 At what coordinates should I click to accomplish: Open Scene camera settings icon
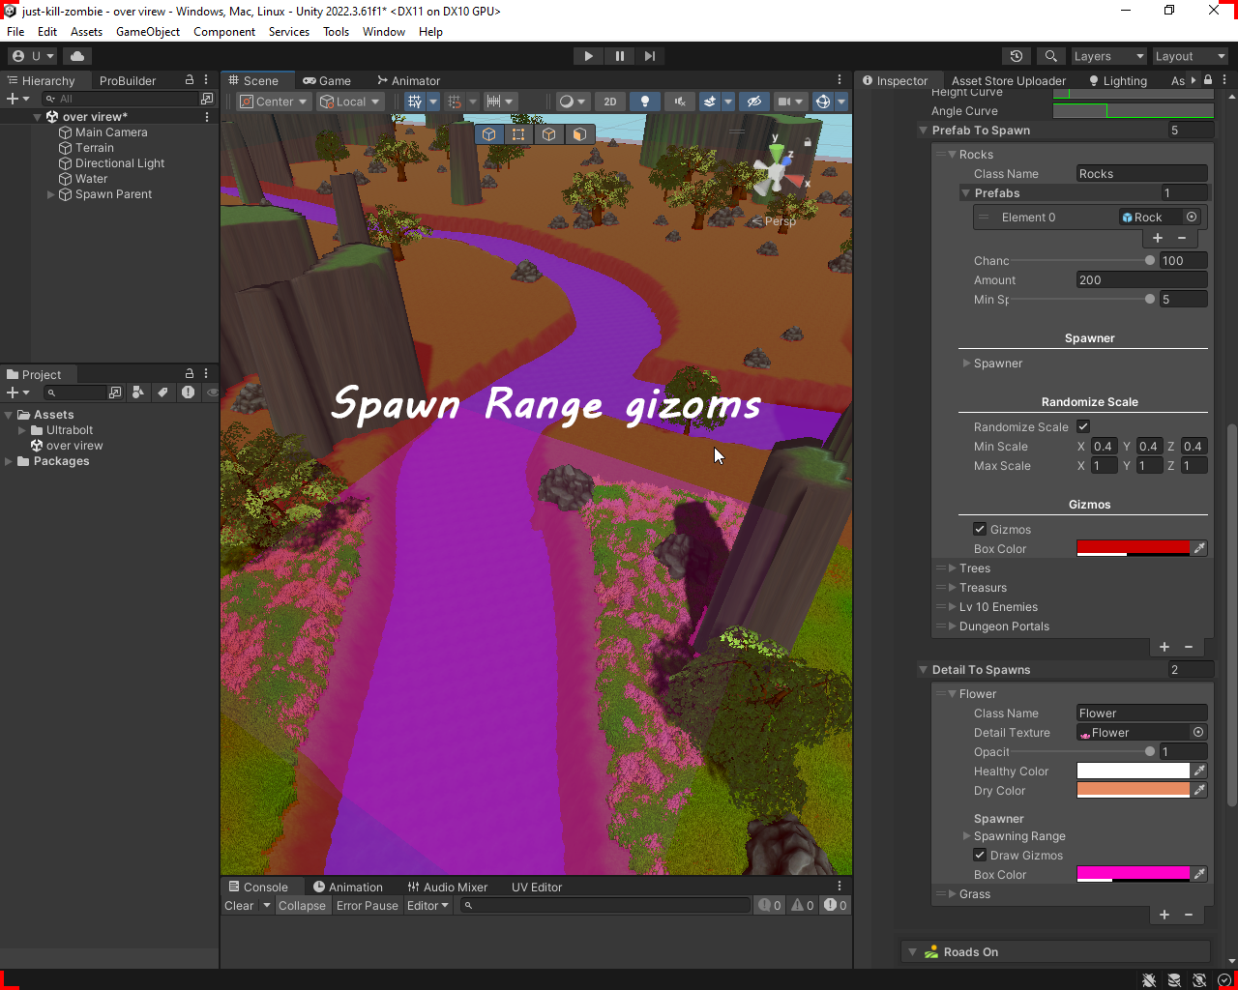coord(784,102)
